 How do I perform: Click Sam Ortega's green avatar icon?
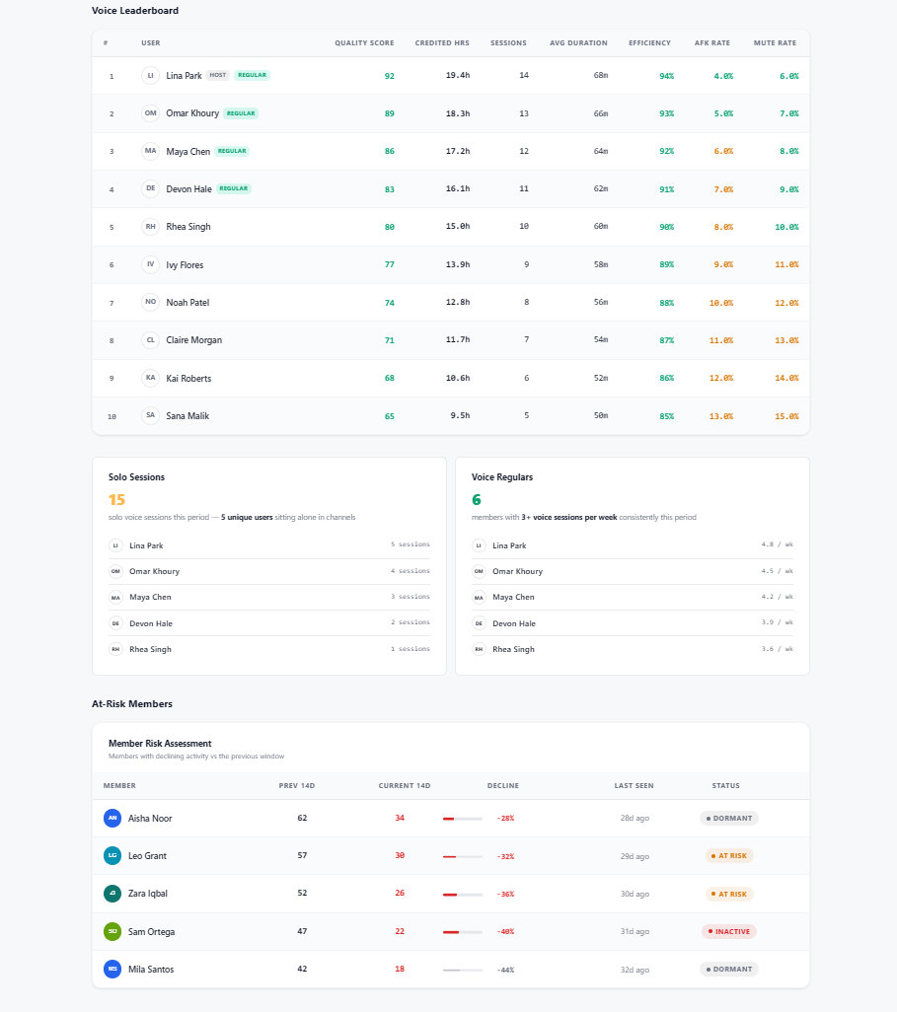coord(112,931)
